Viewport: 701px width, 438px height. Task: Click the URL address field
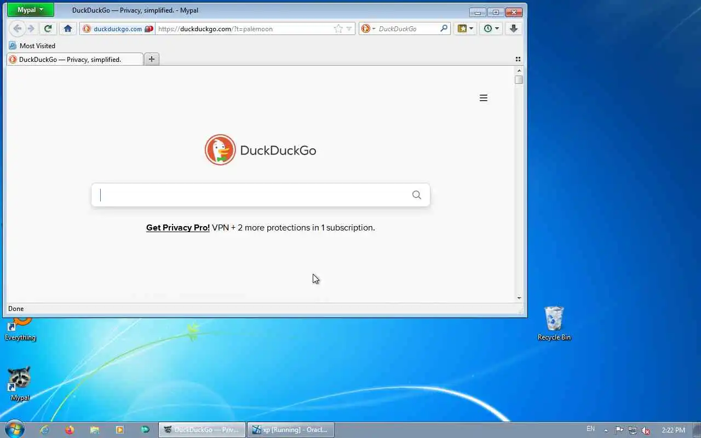pos(244,29)
